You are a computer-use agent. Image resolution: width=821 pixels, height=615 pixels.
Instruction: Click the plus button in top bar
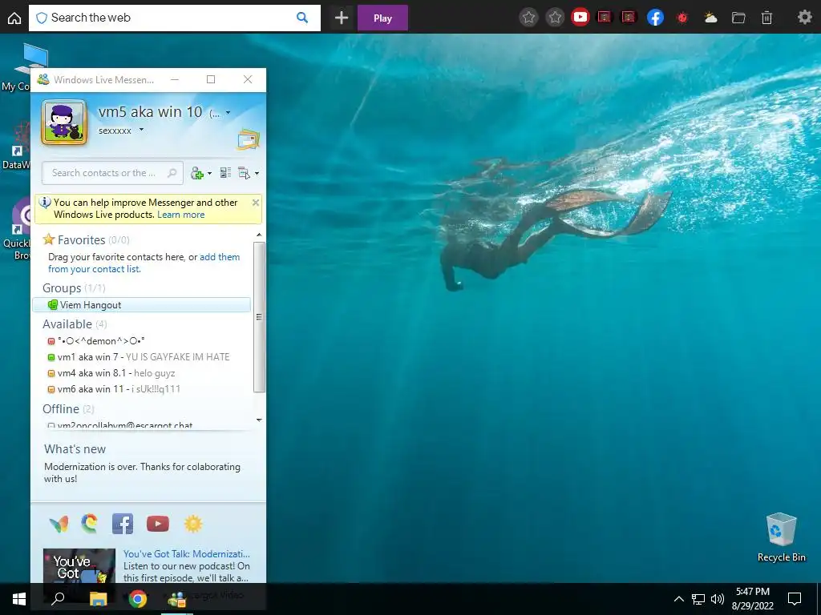(342, 18)
